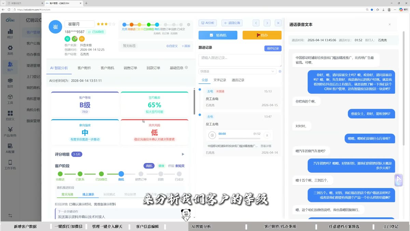
Task: Show 文字记录 tab
Action: click(220, 80)
